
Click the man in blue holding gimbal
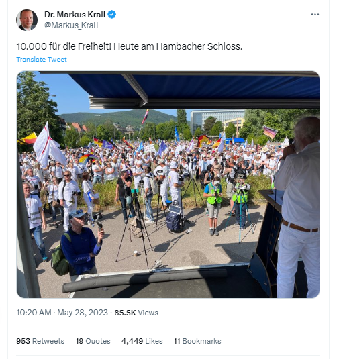click(x=80, y=244)
